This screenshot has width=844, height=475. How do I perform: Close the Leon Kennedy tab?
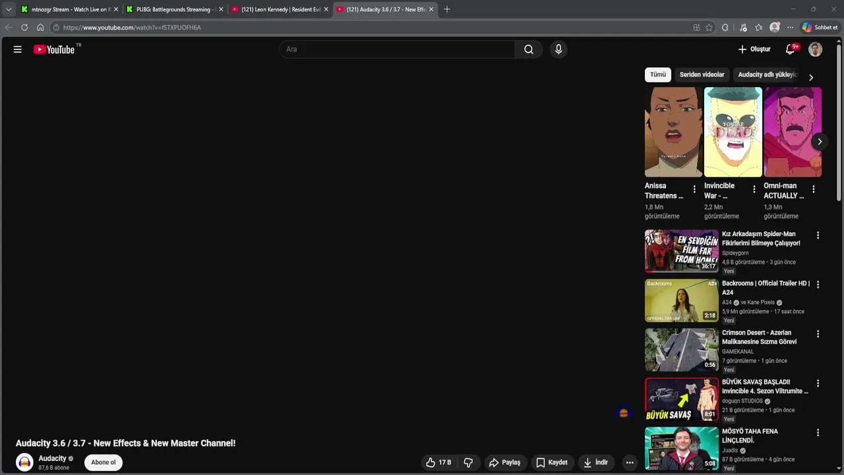tap(326, 9)
